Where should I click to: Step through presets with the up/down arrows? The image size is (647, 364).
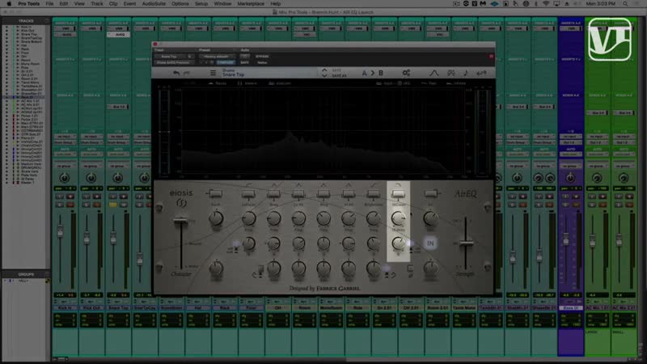[x=324, y=73]
